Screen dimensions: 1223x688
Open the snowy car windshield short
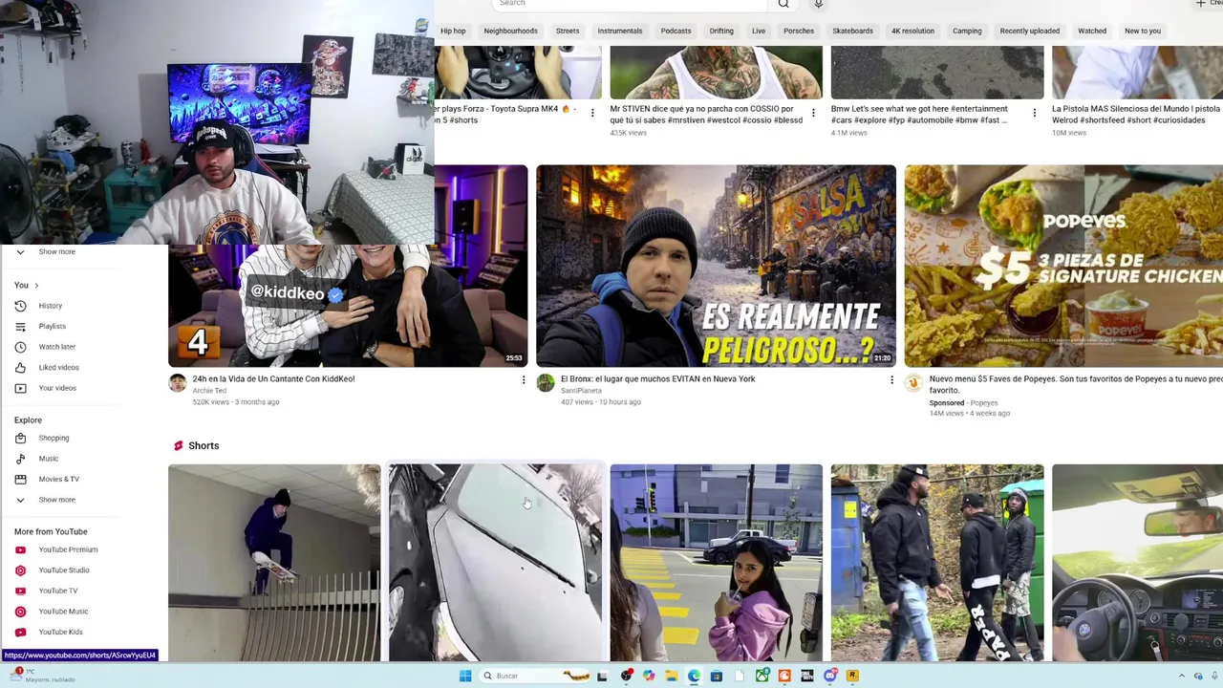[x=495, y=563]
